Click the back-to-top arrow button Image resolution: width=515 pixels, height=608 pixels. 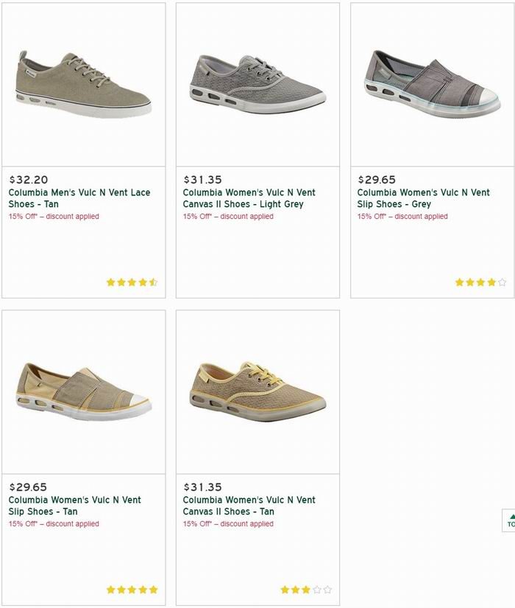tap(509, 520)
